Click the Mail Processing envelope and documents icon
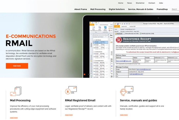Screen dimensions: 179x120 pyautogui.click(x=16, y=91)
